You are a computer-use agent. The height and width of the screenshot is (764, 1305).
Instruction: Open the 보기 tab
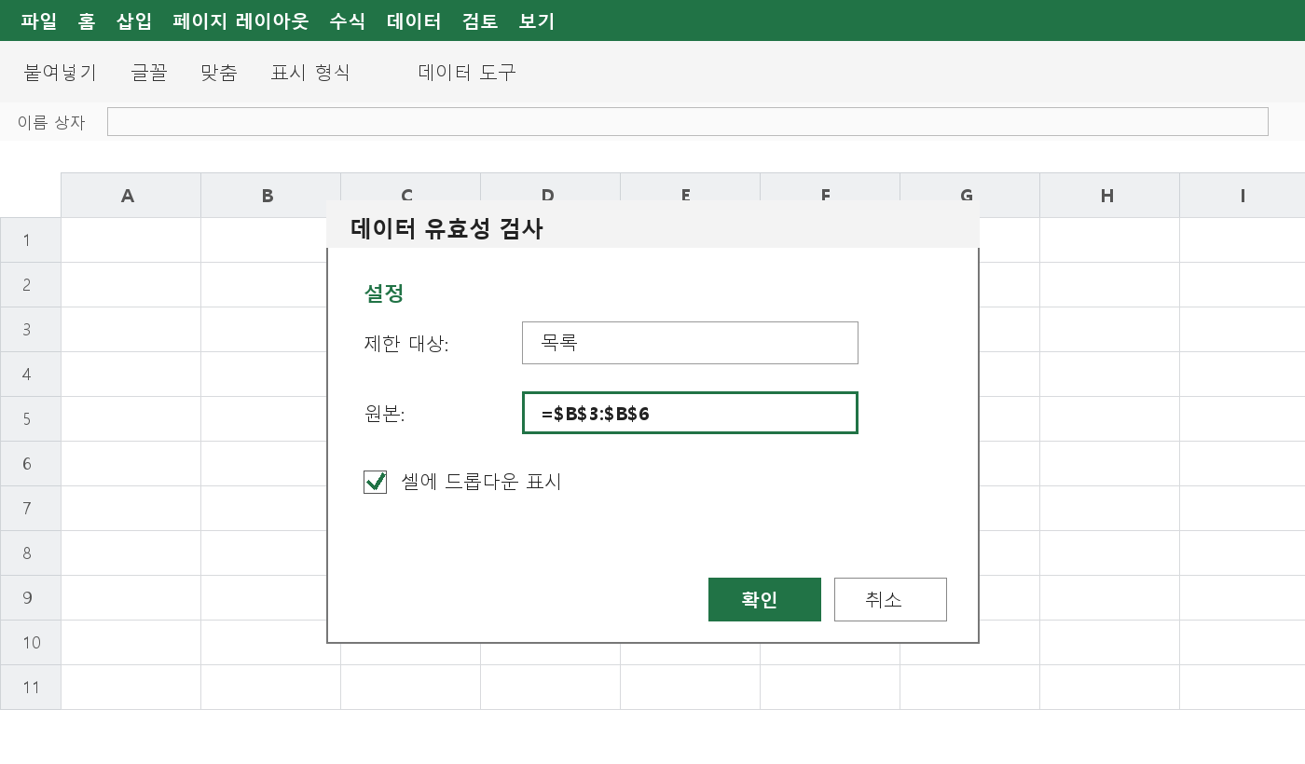pyautogui.click(x=537, y=20)
